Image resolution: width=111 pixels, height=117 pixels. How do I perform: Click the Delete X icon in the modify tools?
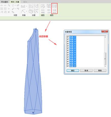click(x=9, y=12)
